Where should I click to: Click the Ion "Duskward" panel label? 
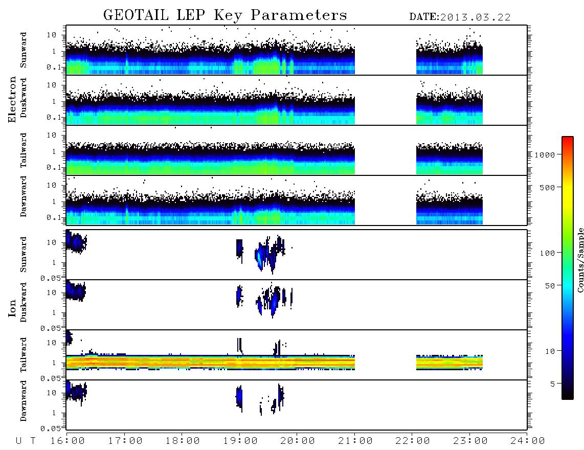tap(24, 302)
